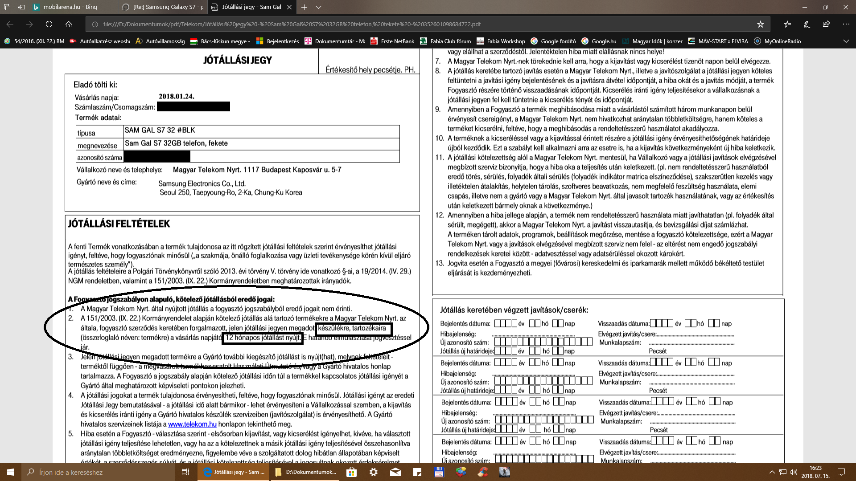Go forward to the next page

pos(29,24)
